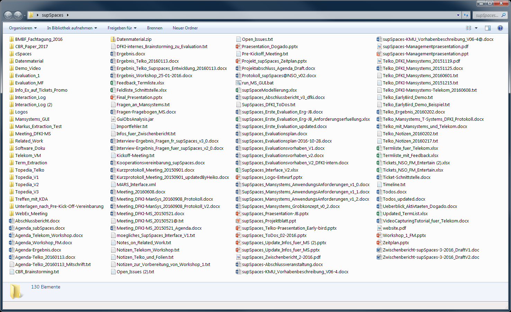The height and width of the screenshot is (312, 511).
Task: Select file VideoCapturingTutorial_fuer_Telekom.docx
Action: (423, 221)
